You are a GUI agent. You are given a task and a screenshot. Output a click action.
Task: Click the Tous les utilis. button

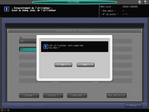pos(117,96)
